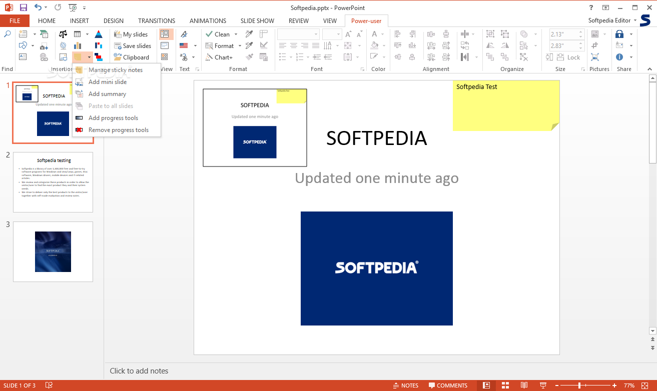Click the swap positions icon in Alignment group

[465, 45]
